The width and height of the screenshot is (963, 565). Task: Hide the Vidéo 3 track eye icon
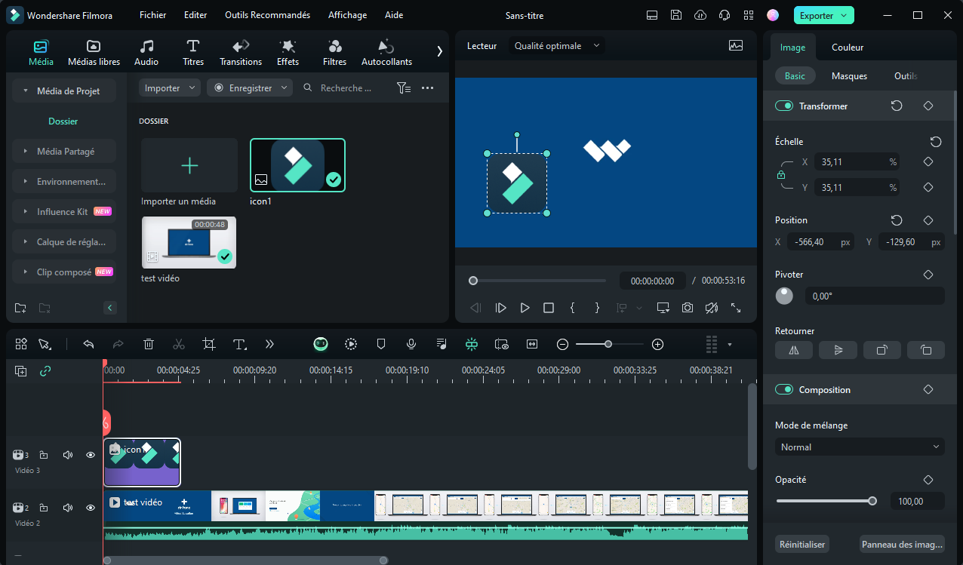click(x=91, y=455)
